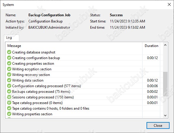Click green check next to Creating configuration backup

click(9, 58)
